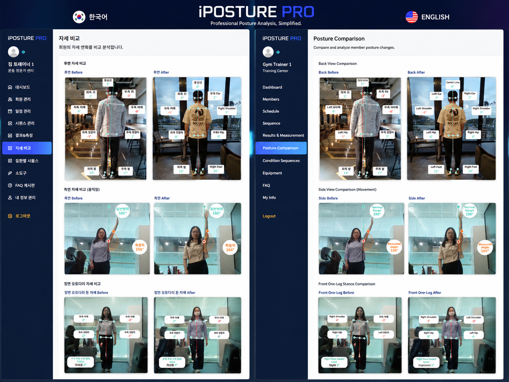509x382 pixels.
Task: Click the icon beside 자세 비교
Action: tap(10, 148)
